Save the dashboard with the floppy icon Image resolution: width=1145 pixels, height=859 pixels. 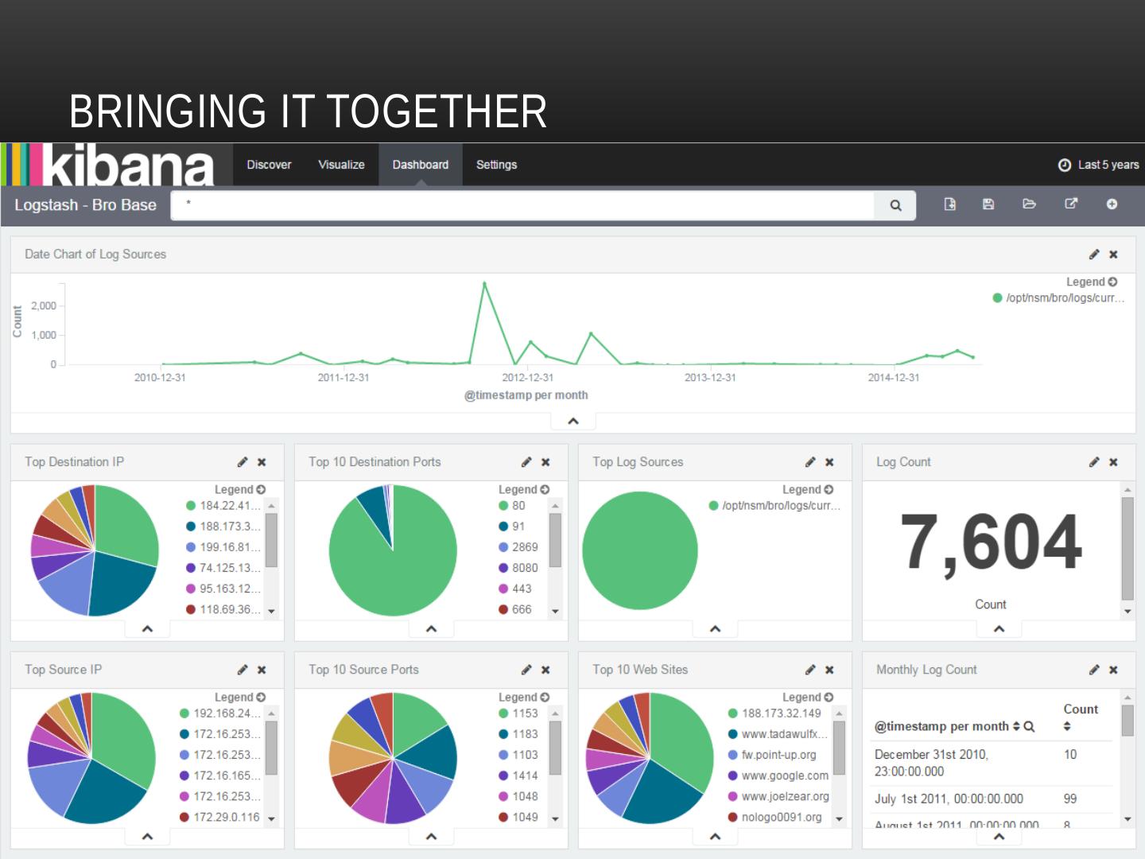988,204
